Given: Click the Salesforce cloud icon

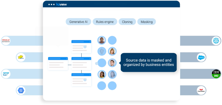Looking at the screenshot, I should click(x=202, y=57).
